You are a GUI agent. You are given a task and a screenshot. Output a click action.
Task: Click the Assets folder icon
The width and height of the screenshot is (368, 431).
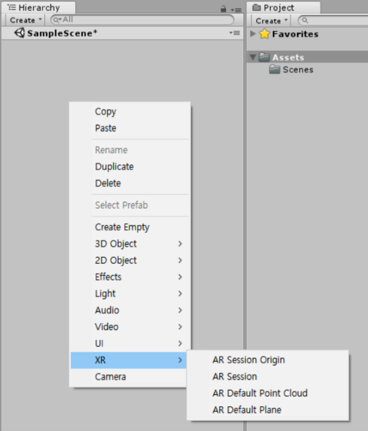264,57
